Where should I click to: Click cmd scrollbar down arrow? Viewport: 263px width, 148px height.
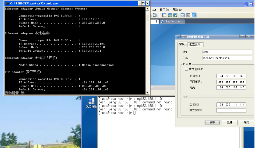147,93
